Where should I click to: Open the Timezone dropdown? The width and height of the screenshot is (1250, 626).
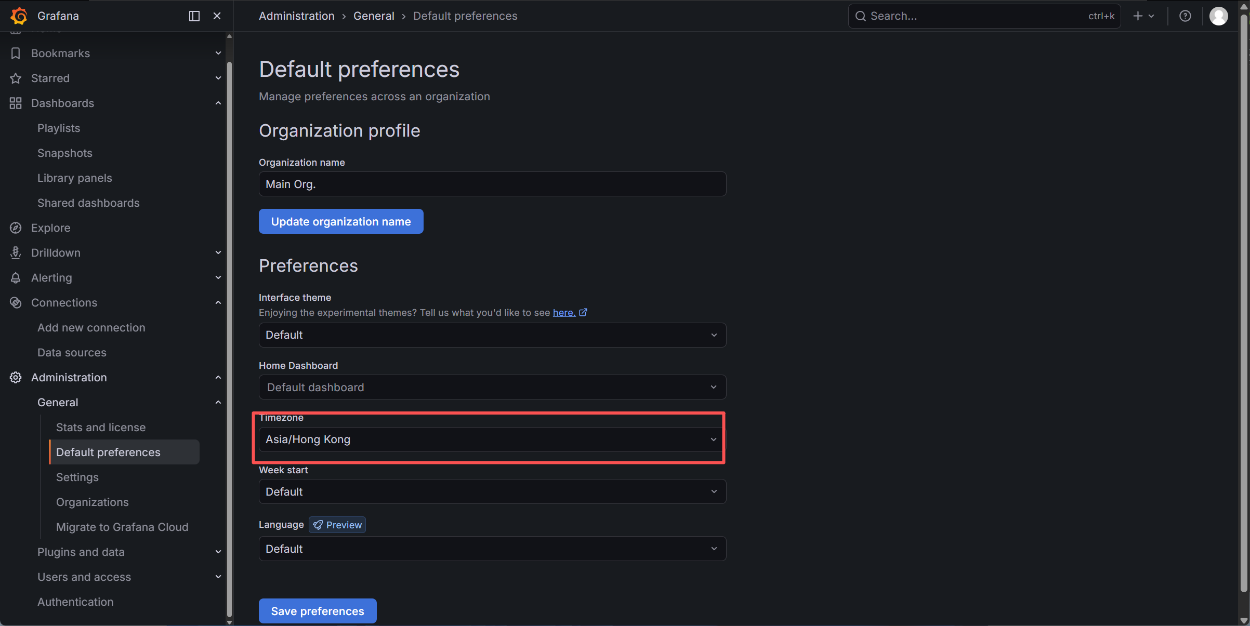pyautogui.click(x=492, y=439)
